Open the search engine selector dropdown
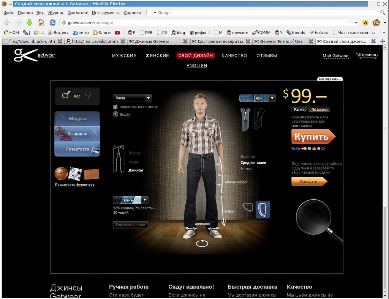The image size is (389, 299). [155, 13]
